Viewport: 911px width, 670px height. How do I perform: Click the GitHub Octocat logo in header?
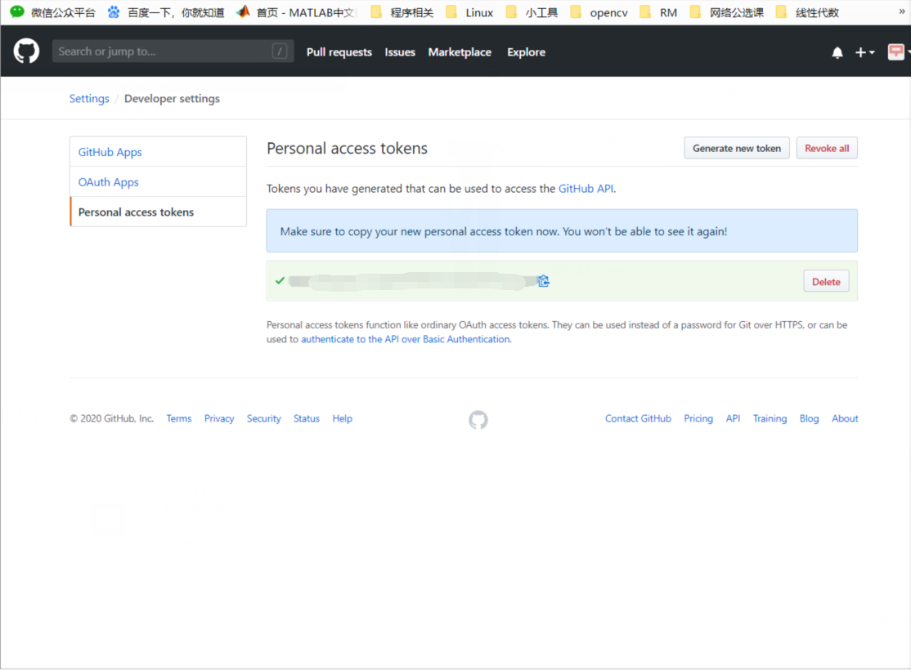[x=26, y=51]
